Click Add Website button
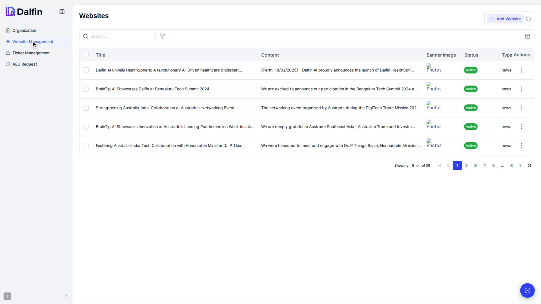This screenshot has width=541, height=304. pyautogui.click(x=505, y=19)
